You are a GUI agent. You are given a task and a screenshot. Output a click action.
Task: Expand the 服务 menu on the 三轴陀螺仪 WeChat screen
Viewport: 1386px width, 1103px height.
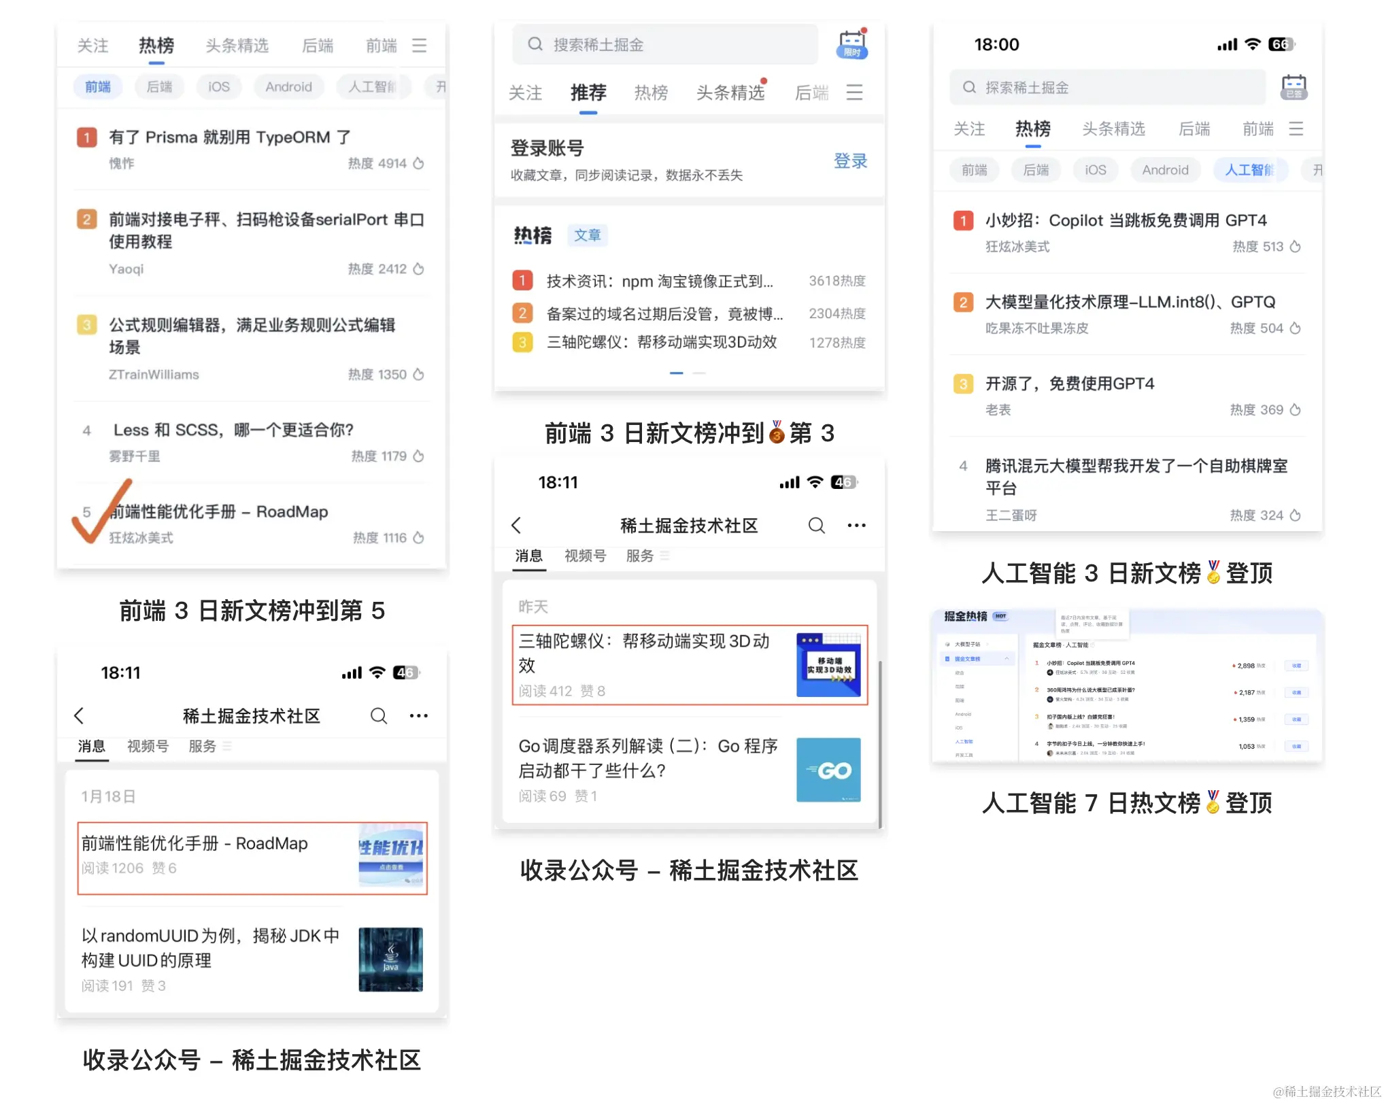(x=647, y=556)
